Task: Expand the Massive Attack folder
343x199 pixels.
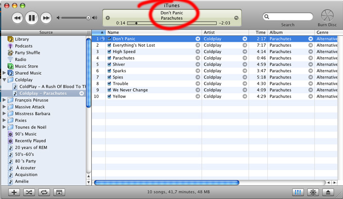Action: click(x=4, y=107)
